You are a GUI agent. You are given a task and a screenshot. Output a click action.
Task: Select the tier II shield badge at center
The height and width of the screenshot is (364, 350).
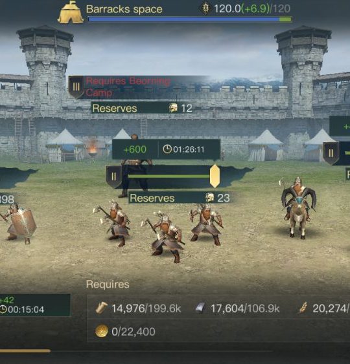coord(113,177)
